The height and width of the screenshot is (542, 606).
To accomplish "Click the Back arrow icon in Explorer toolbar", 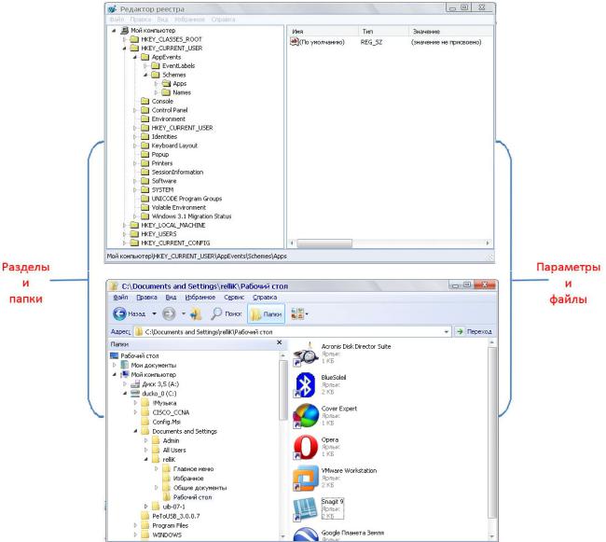I will point(120,313).
